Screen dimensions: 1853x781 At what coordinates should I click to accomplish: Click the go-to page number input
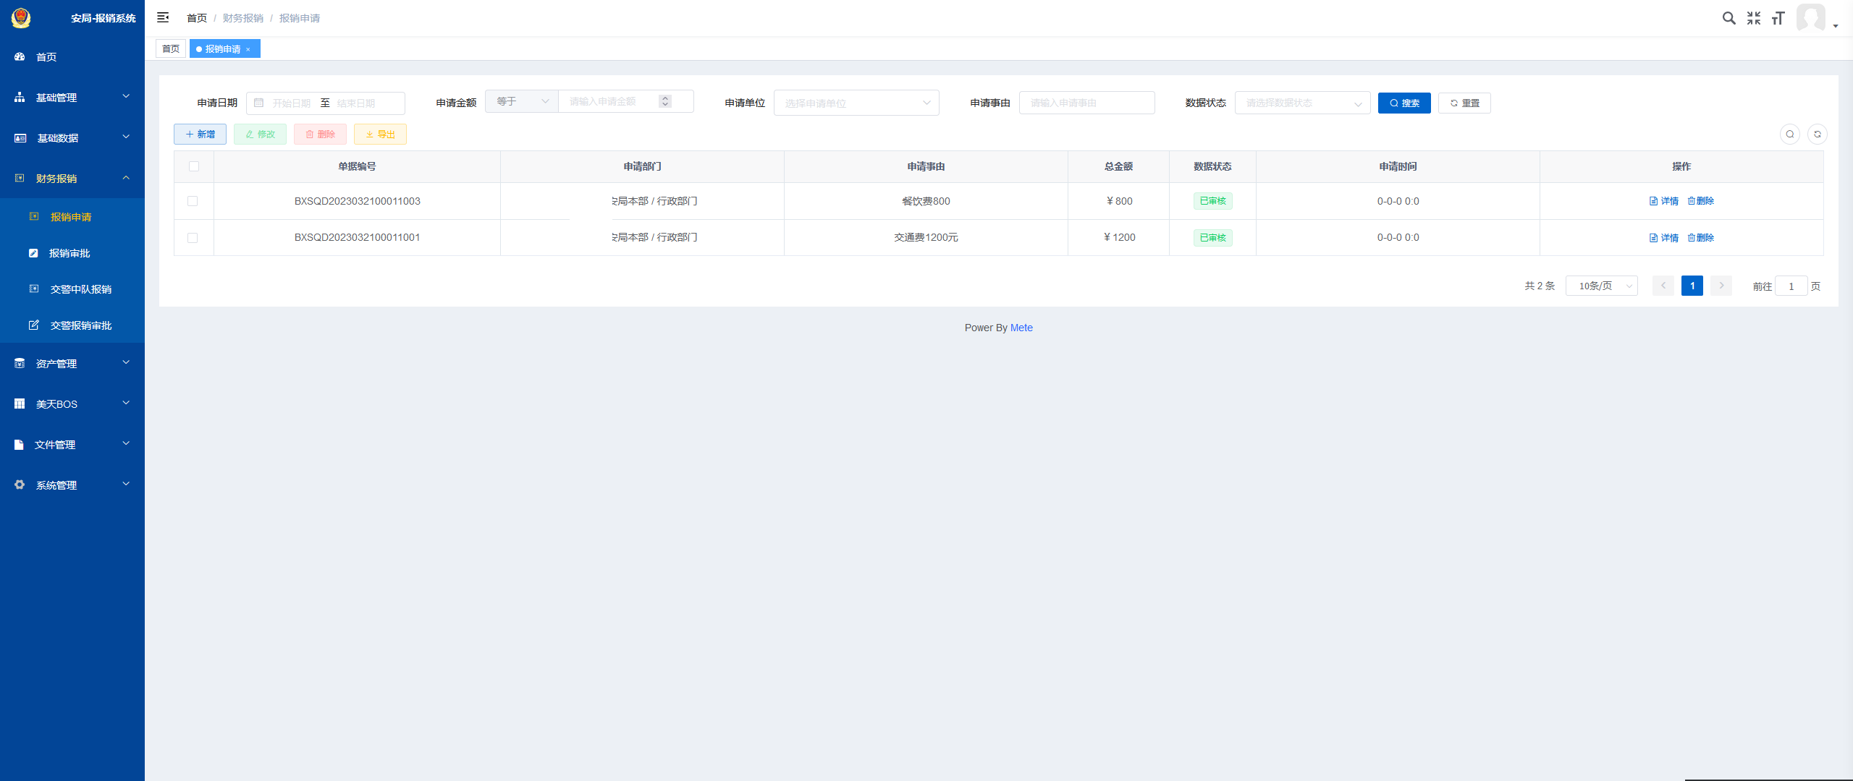point(1791,286)
